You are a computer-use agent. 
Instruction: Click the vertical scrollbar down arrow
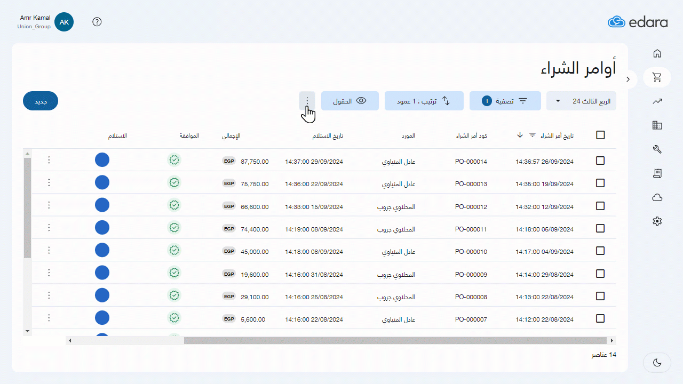28,331
